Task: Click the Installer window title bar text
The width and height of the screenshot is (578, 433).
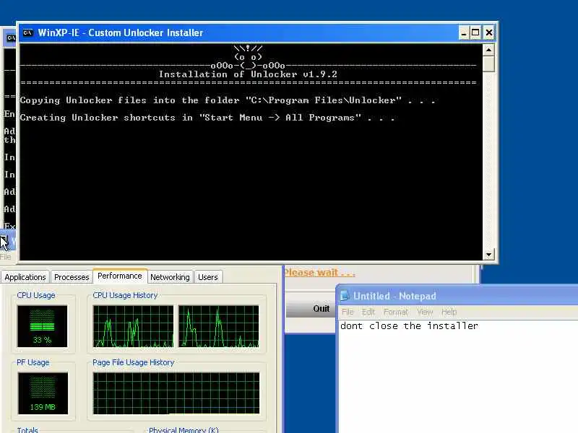Action: (121, 32)
